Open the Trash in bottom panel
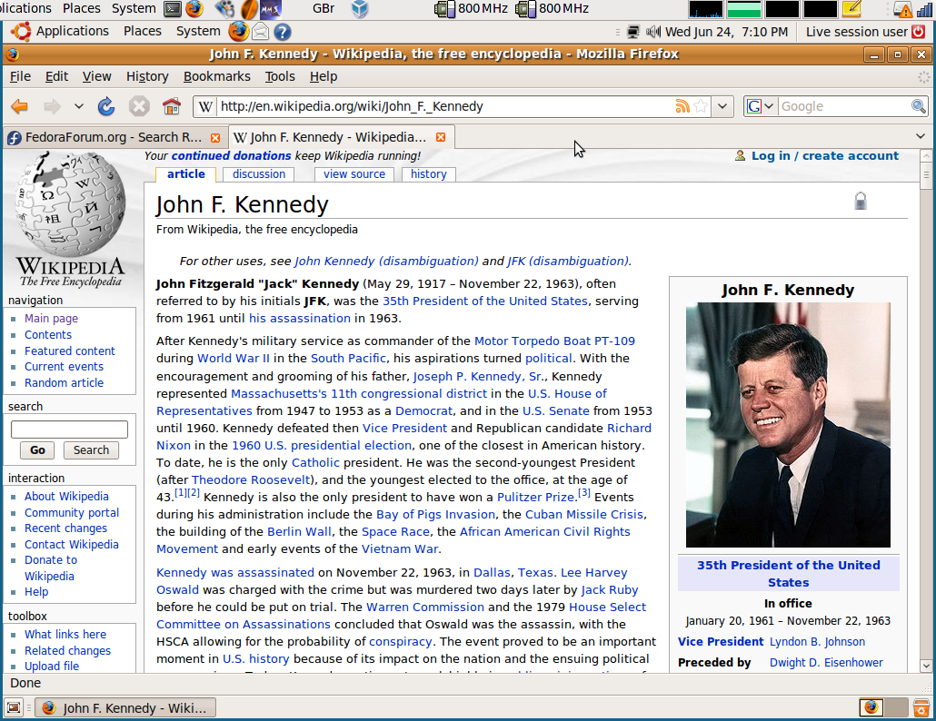This screenshot has width=936, height=721. pyautogui.click(x=921, y=708)
